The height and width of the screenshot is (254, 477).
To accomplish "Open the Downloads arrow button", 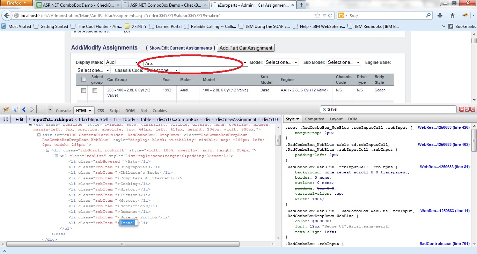I will [x=440, y=15].
